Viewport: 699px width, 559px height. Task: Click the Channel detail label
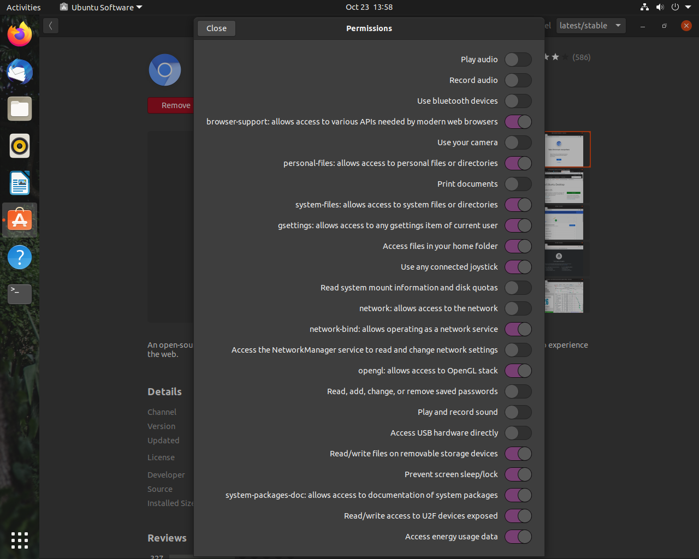pos(162,412)
